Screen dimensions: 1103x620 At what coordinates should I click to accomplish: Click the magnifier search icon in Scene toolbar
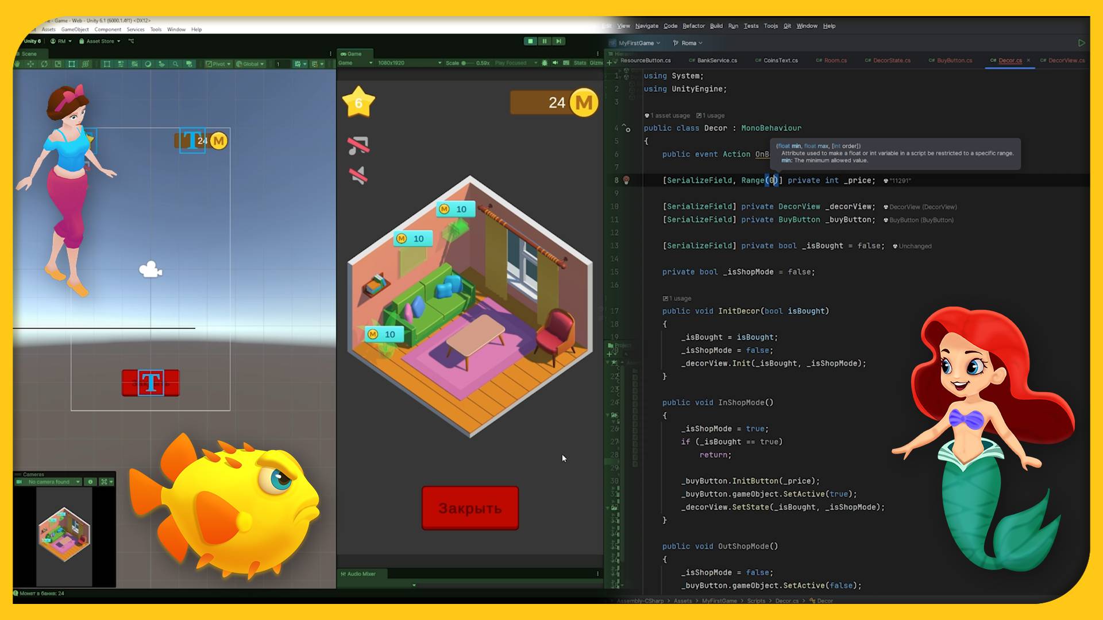click(175, 64)
